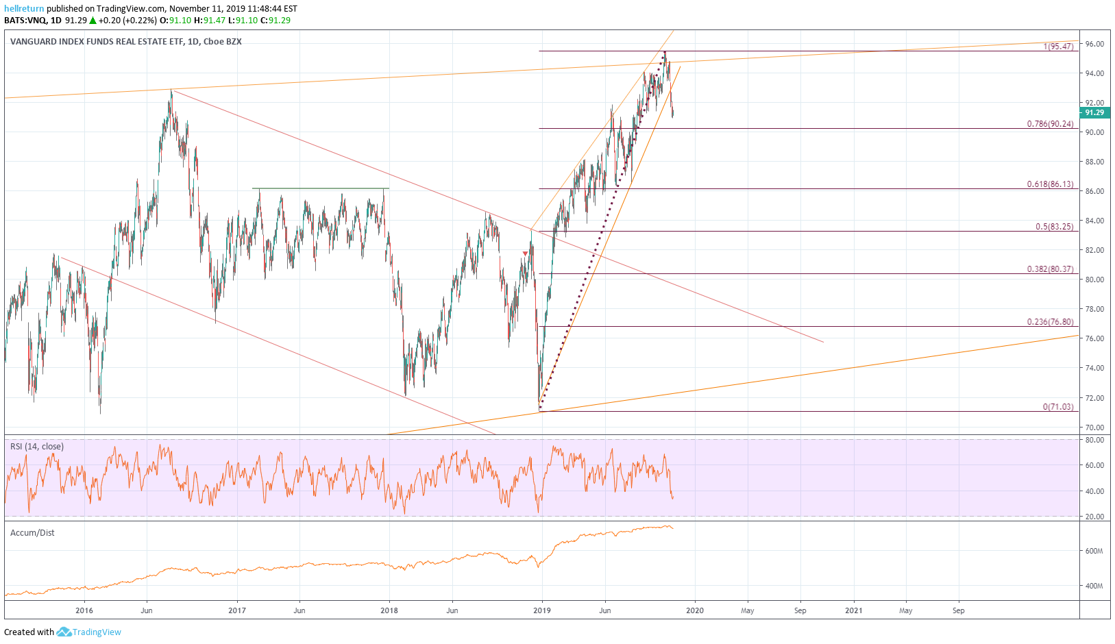The image size is (1115, 644).
Task: Click the 400M Accum/Dist axis value
Action: tap(1094, 586)
